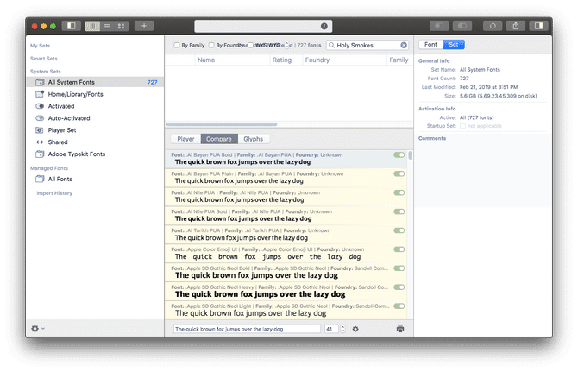The width and height of the screenshot is (578, 372).
Task: Click the Holy Smokes search field
Action: [x=368, y=45]
